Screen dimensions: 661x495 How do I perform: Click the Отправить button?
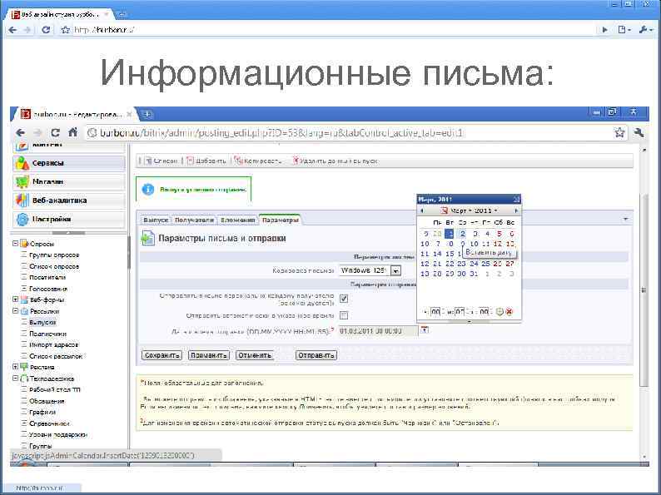316,355
